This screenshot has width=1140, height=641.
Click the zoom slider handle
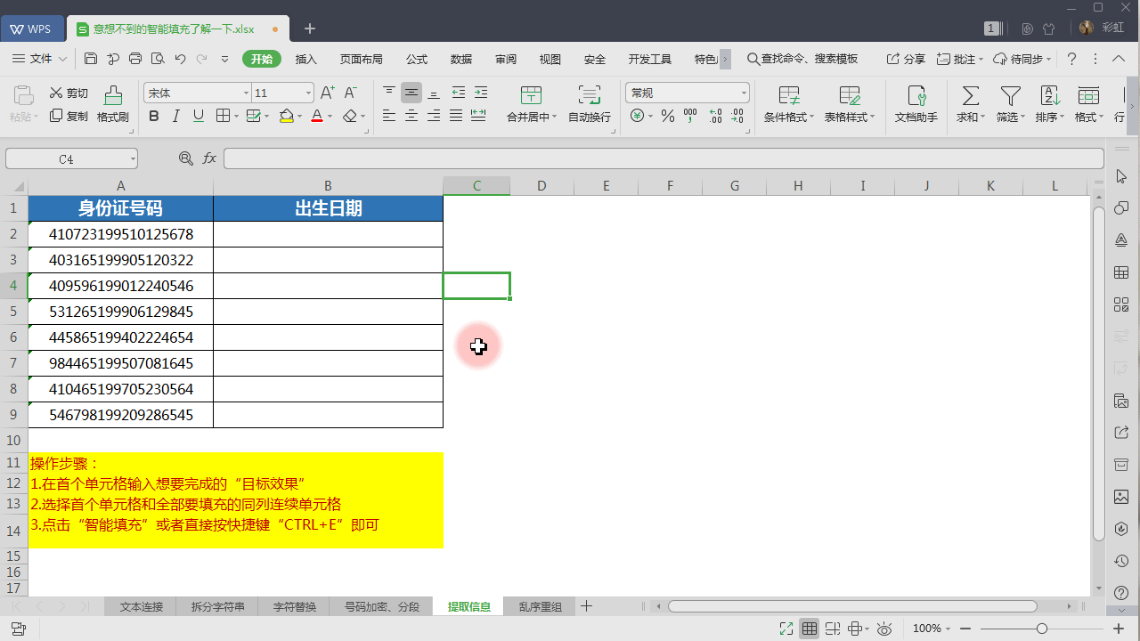point(1041,629)
